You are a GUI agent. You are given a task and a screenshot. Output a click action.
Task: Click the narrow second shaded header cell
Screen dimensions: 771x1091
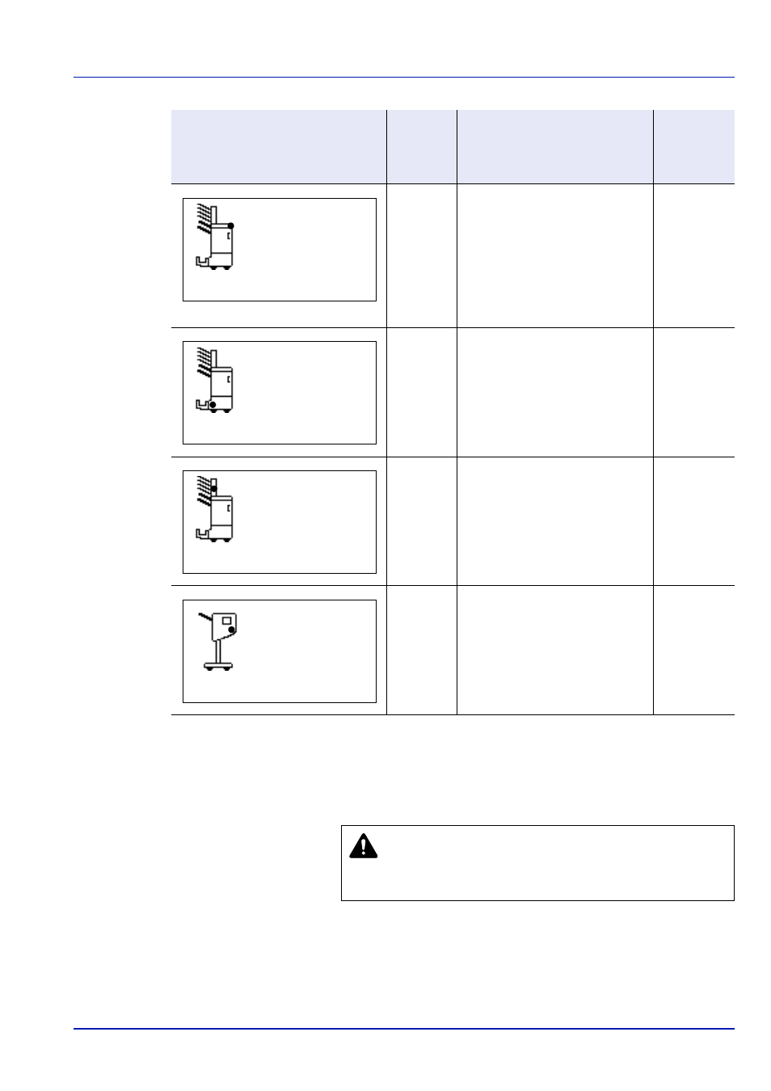(422, 147)
